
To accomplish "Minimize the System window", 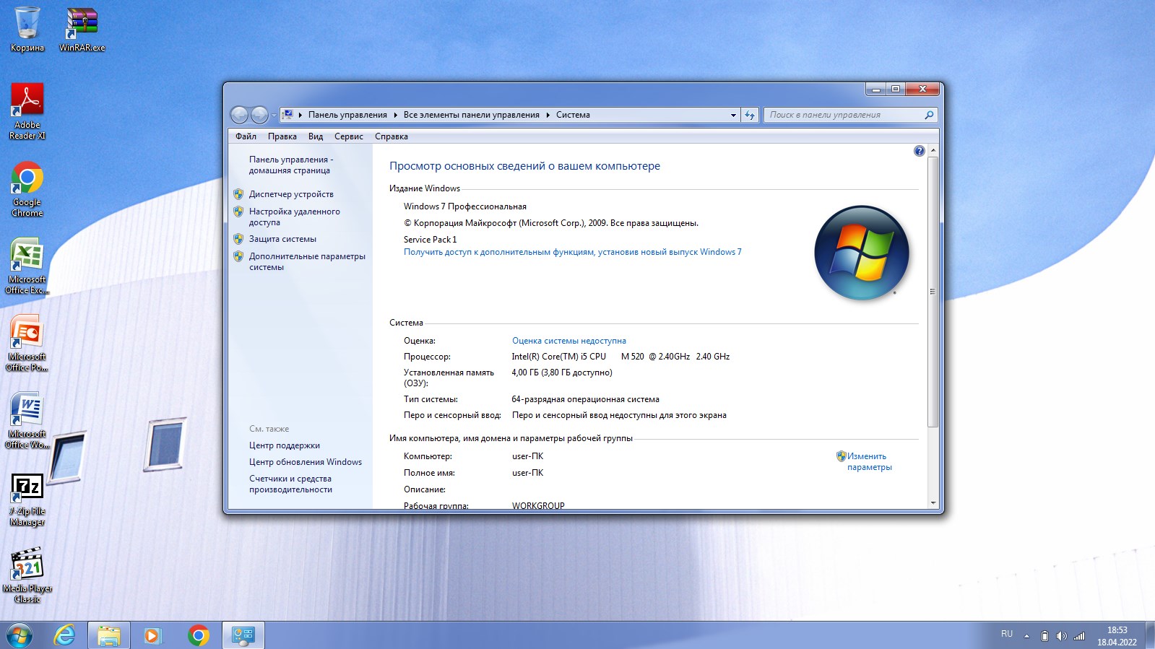I will (x=875, y=89).
